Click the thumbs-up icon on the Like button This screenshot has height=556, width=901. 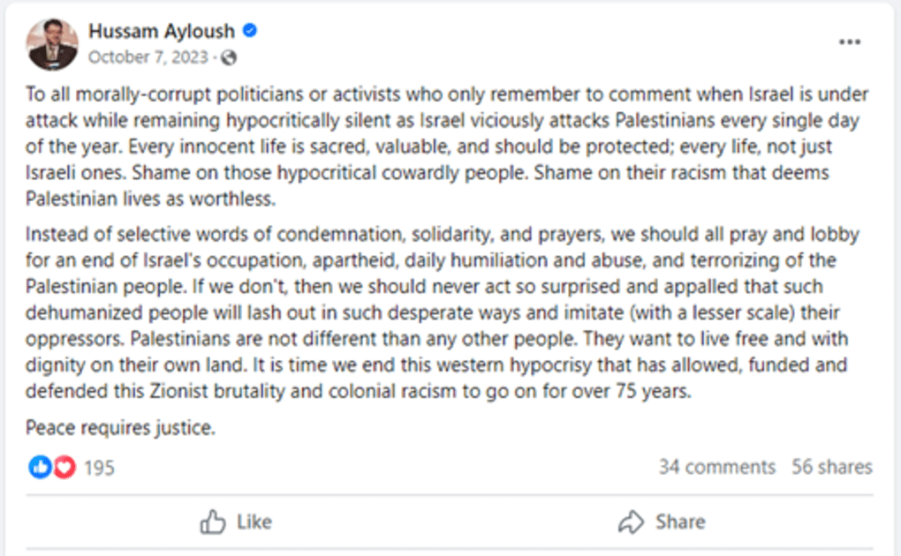click(212, 522)
